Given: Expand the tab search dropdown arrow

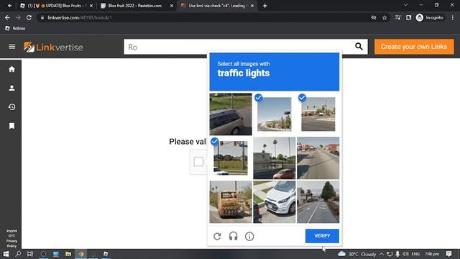Looking at the screenshot, I should pyautogui.click(x=405, y=5).
